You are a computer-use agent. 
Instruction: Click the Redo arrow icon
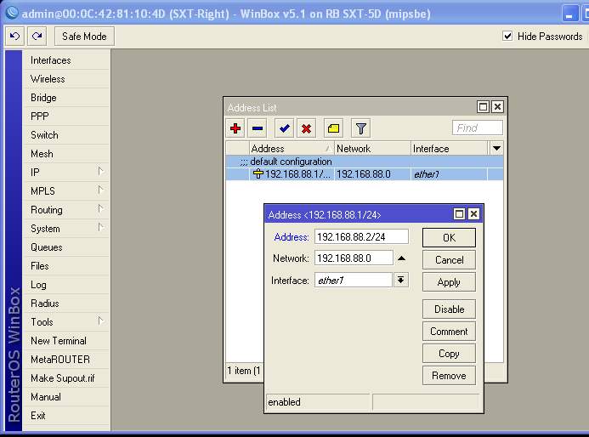[x=37, y=36]
